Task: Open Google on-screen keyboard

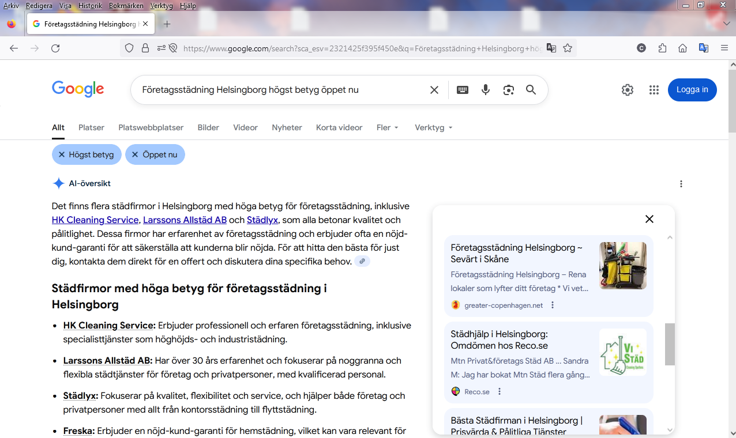Action: point(463,90)
